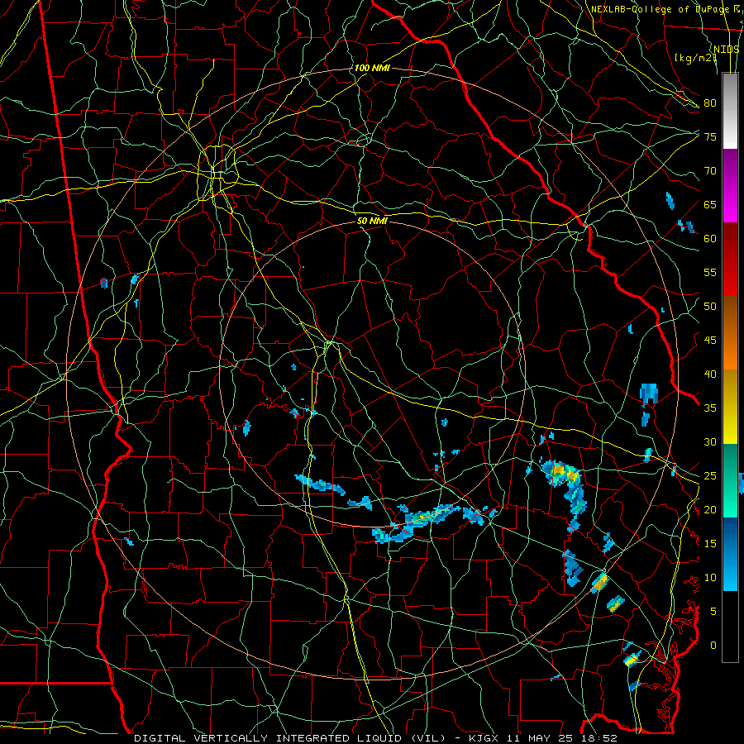
Task: Pick the magenta-purple band of the color bar
Action: click(x=730, y=186)
